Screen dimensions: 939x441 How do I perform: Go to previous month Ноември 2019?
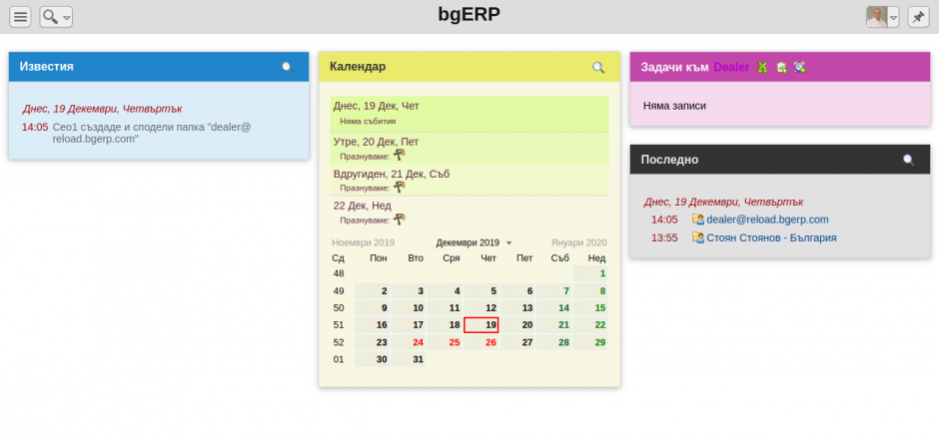point(363,242)
